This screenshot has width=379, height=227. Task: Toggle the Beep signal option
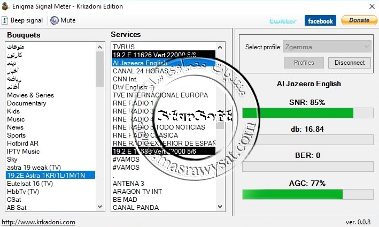click(22, 20)
